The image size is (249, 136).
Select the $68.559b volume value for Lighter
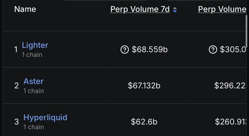coord(150,50)
